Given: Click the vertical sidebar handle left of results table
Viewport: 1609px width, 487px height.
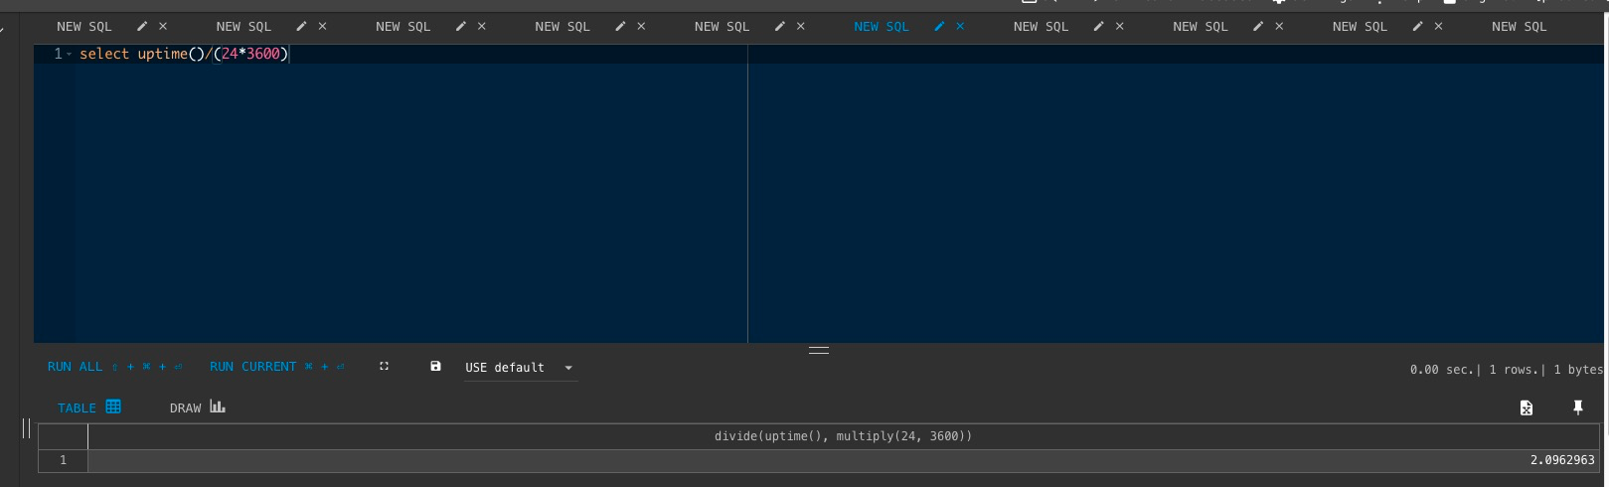Looking at the screenshot, I should pyautogui.click(x=27, y=428).
